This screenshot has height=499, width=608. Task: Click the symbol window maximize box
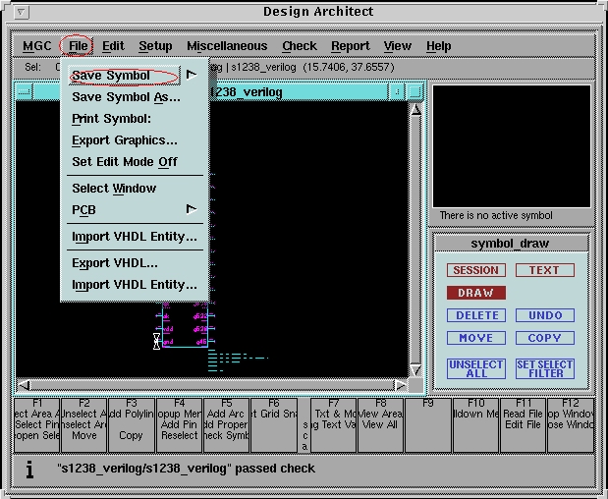point(415,91)
